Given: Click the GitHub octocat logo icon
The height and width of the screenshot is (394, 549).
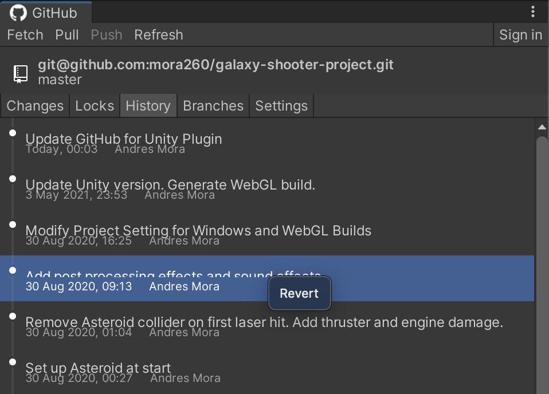Looking at the screenshot, I should (x=18, y=13).
